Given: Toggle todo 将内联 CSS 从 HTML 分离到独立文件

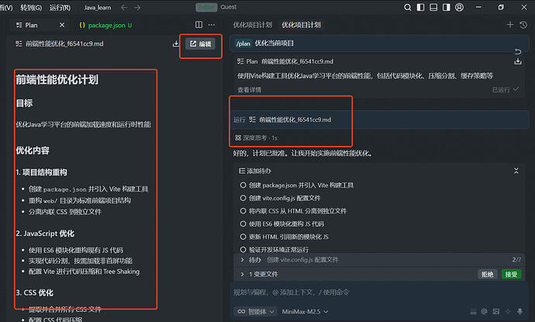Looking at the screenshot, I should 243,211.
